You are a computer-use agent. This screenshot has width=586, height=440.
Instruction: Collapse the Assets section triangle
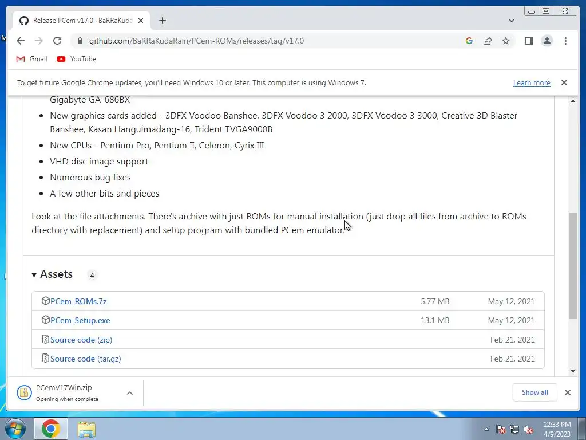click(34, 275)
